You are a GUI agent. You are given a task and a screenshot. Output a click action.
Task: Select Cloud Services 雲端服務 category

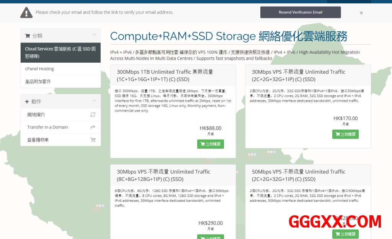pos(60,52)
